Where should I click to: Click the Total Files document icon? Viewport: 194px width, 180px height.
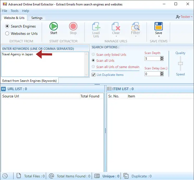[19, 176]
